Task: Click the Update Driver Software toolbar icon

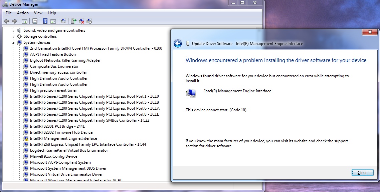Action: 74,21
